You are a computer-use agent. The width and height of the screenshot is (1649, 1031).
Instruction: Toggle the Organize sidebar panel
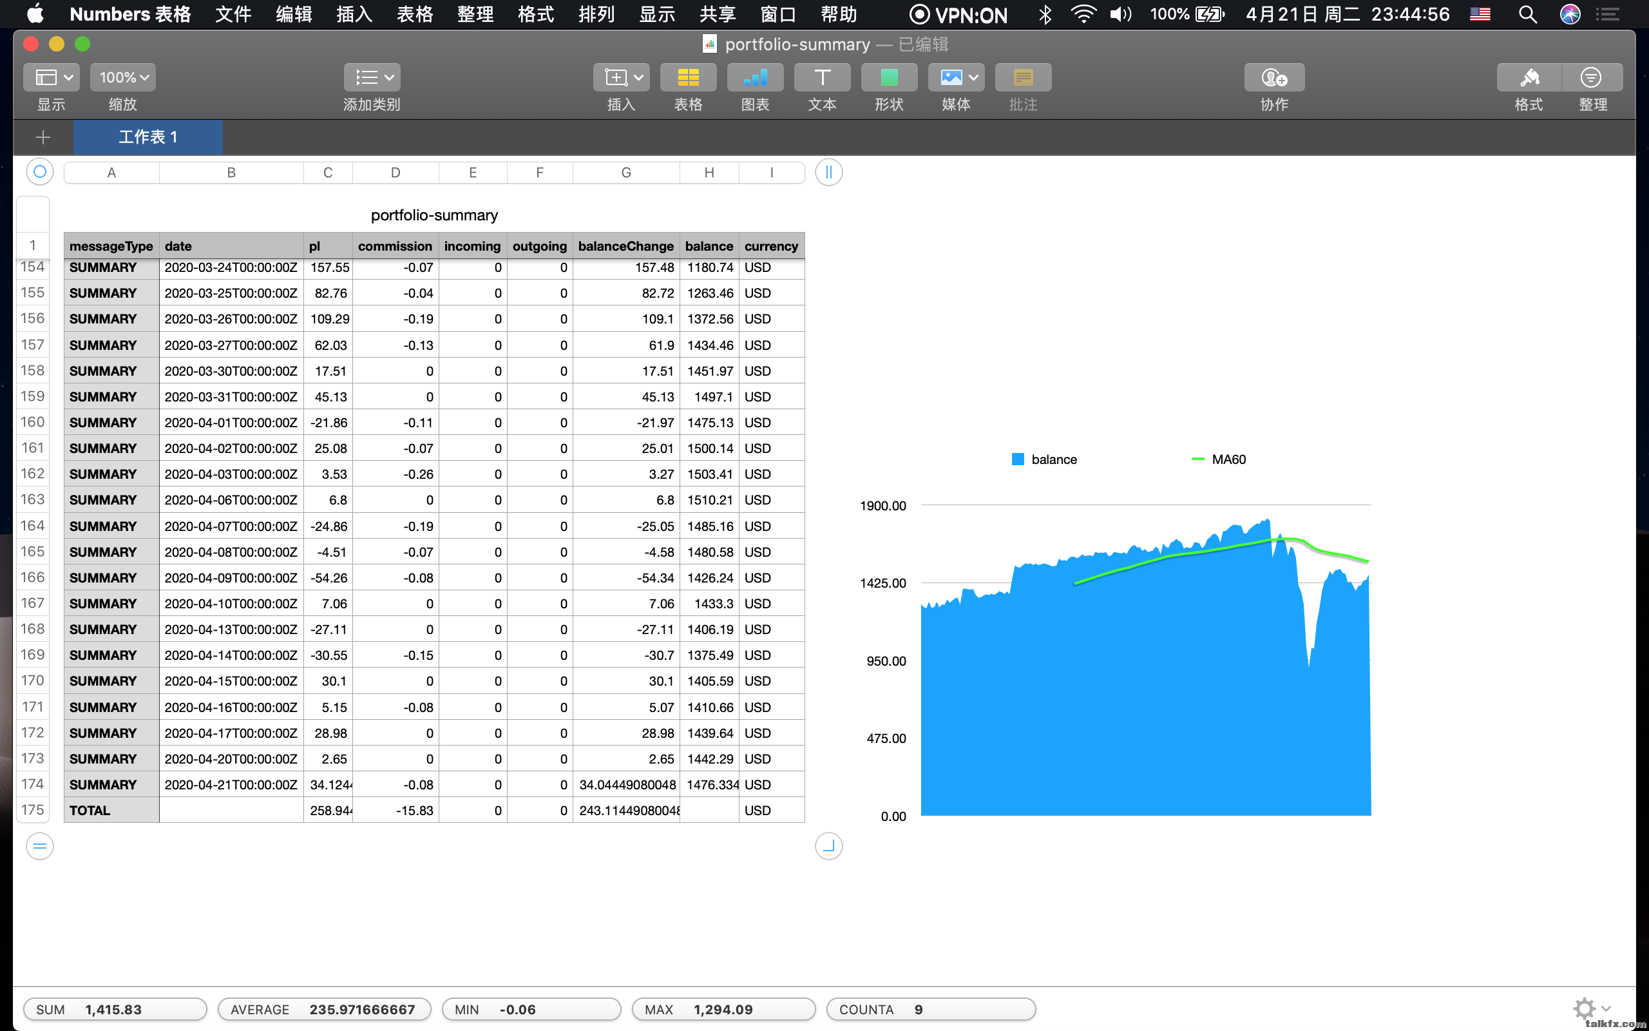(x=1592, y=77)
